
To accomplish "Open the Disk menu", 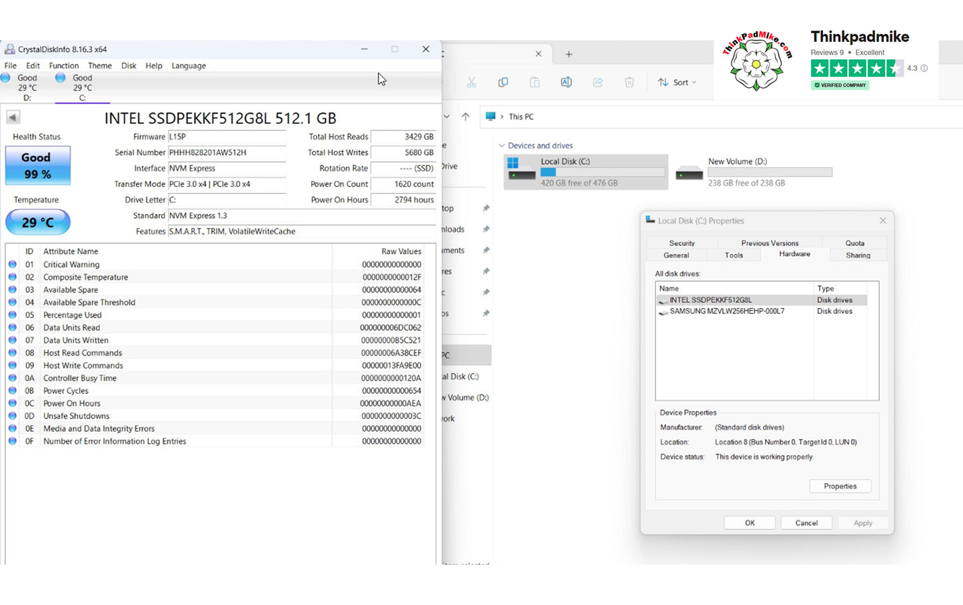I will click(129, 66).
